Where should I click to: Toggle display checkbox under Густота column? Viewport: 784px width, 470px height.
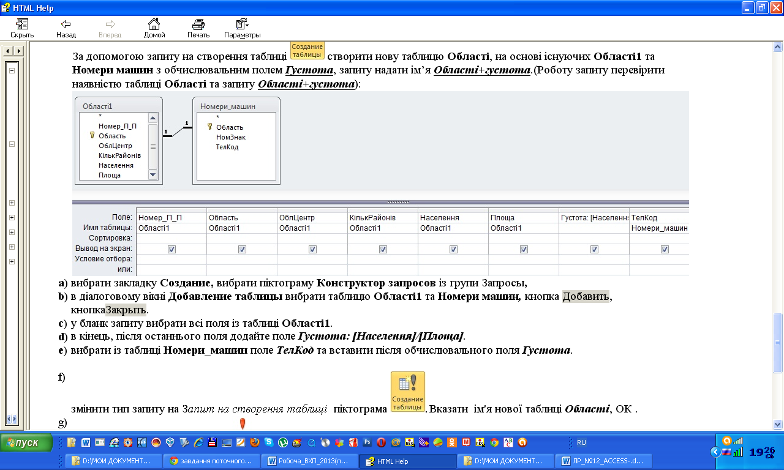594,249
